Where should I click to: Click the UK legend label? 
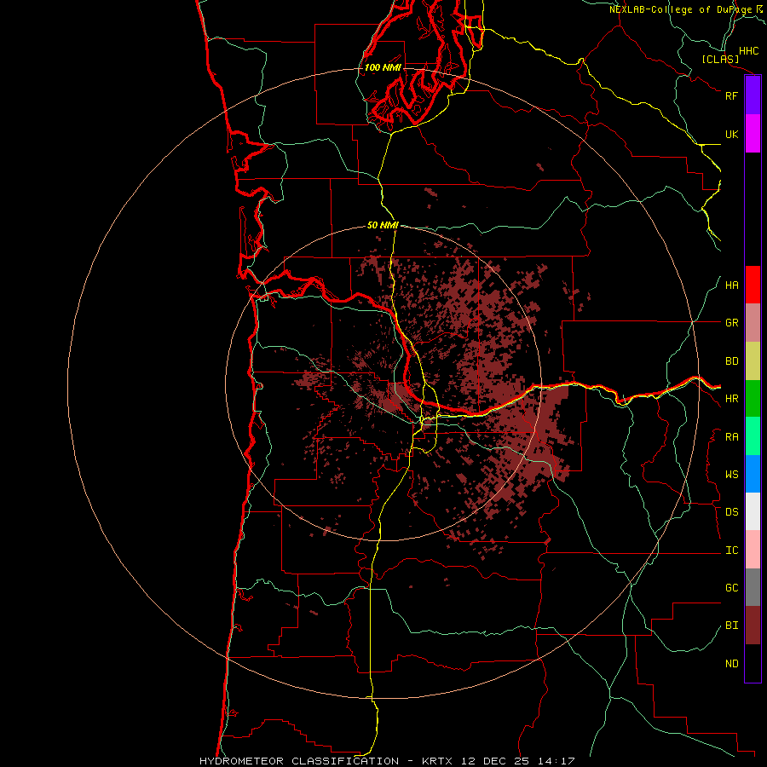731,134
